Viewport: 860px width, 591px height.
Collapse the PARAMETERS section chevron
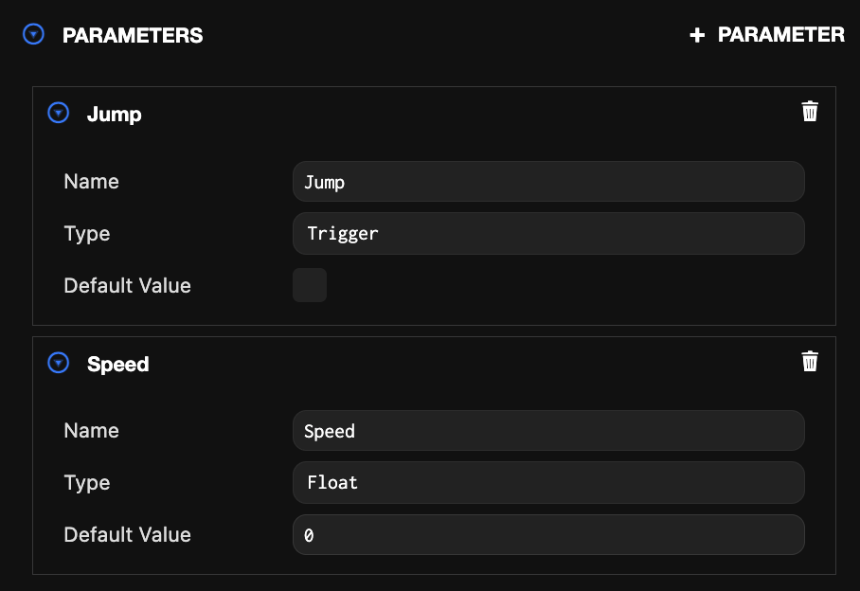click(34, 35)
